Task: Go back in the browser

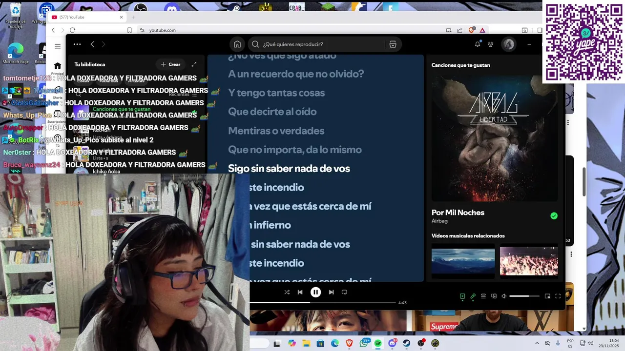Action: tap(53, 30)
